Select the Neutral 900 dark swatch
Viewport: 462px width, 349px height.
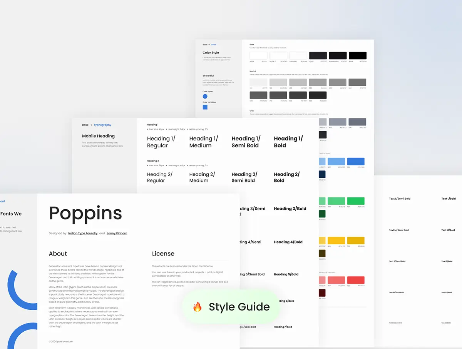click(x=318, y=95)
